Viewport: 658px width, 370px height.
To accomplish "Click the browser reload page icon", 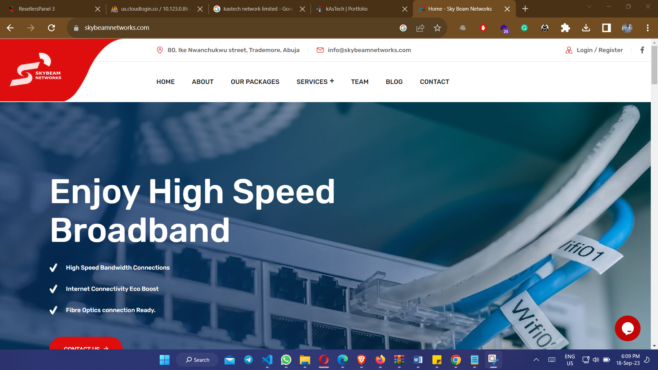I will 51,28.
